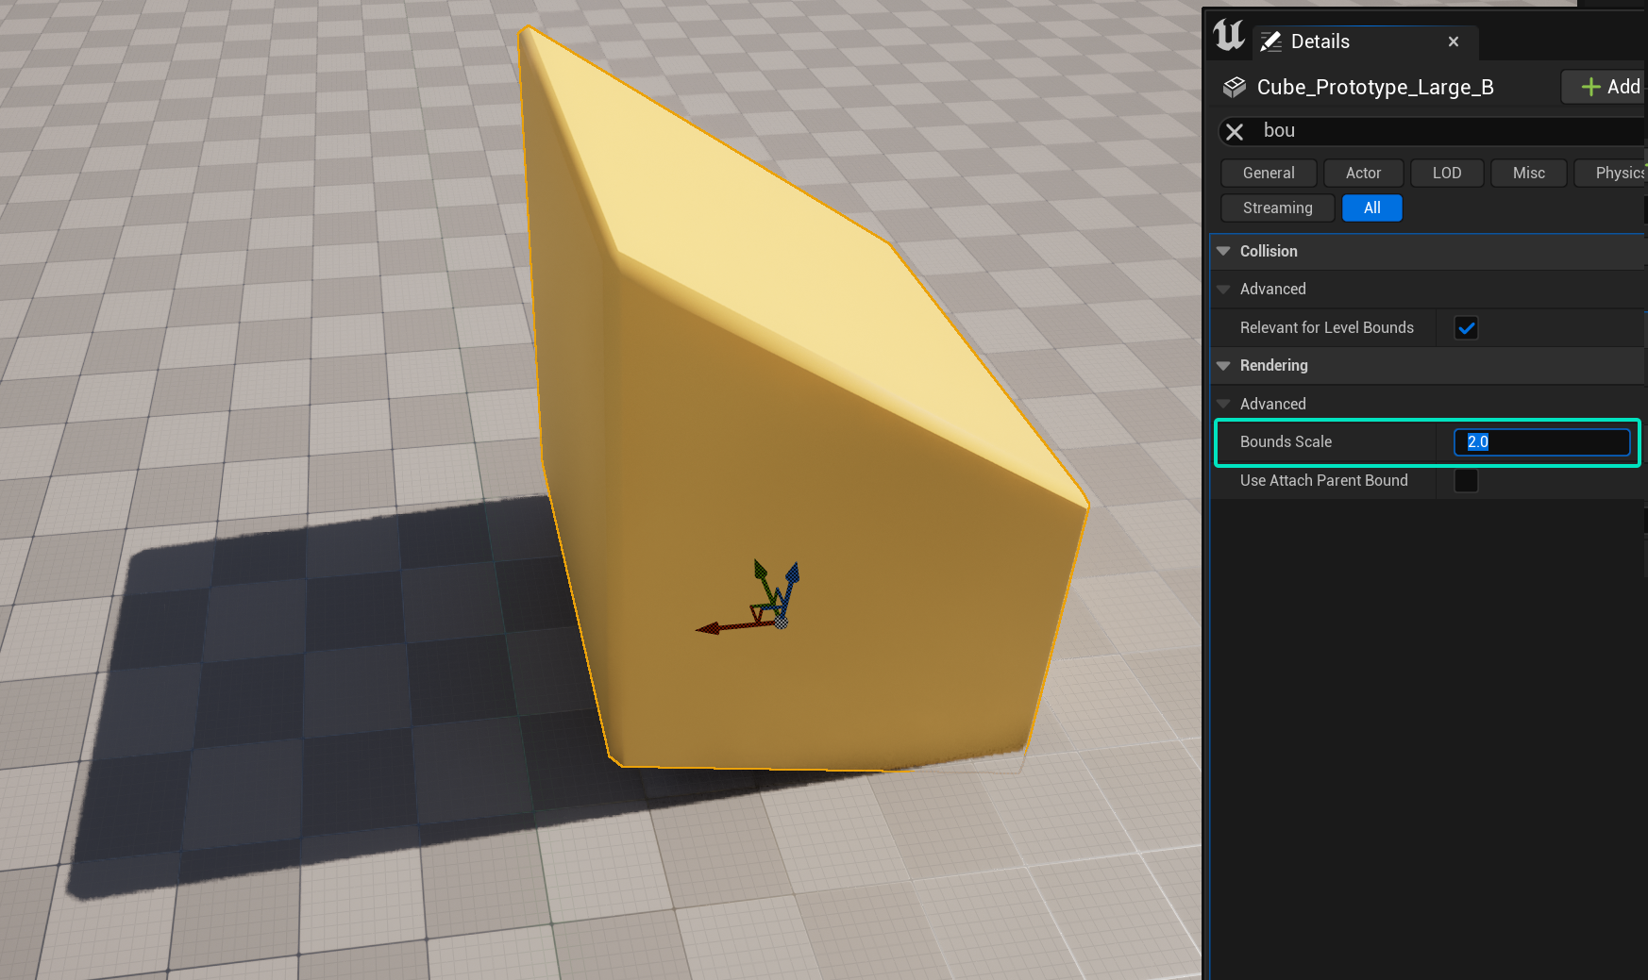Select the General filter tab
The image size is (1648, 980).
click(1269, 173)
